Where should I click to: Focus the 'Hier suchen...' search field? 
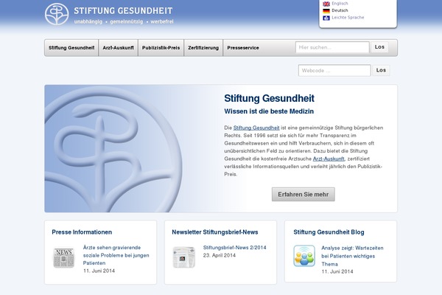point(332,47)
